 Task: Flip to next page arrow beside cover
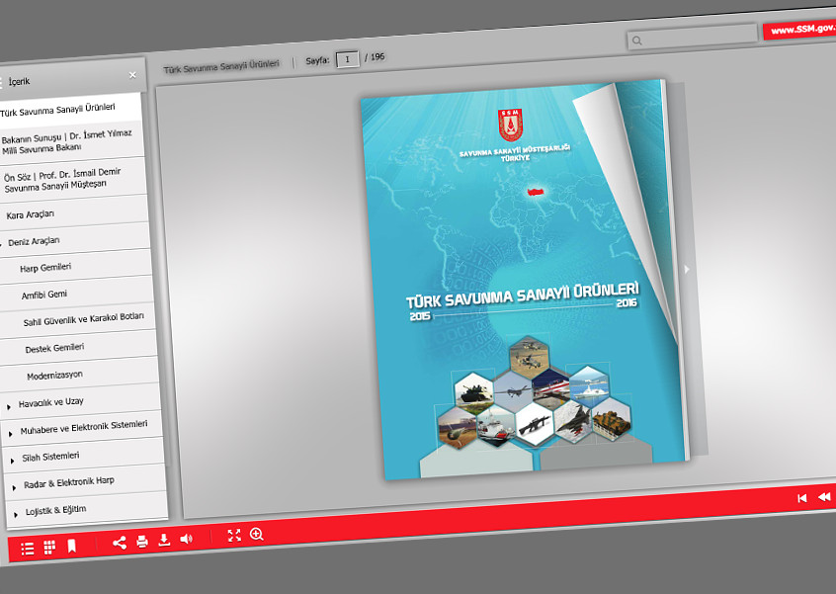(x=687, y=269)
